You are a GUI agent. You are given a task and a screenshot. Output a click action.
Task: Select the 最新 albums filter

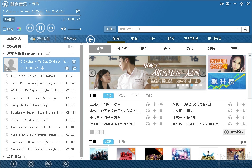pos(108,142)
